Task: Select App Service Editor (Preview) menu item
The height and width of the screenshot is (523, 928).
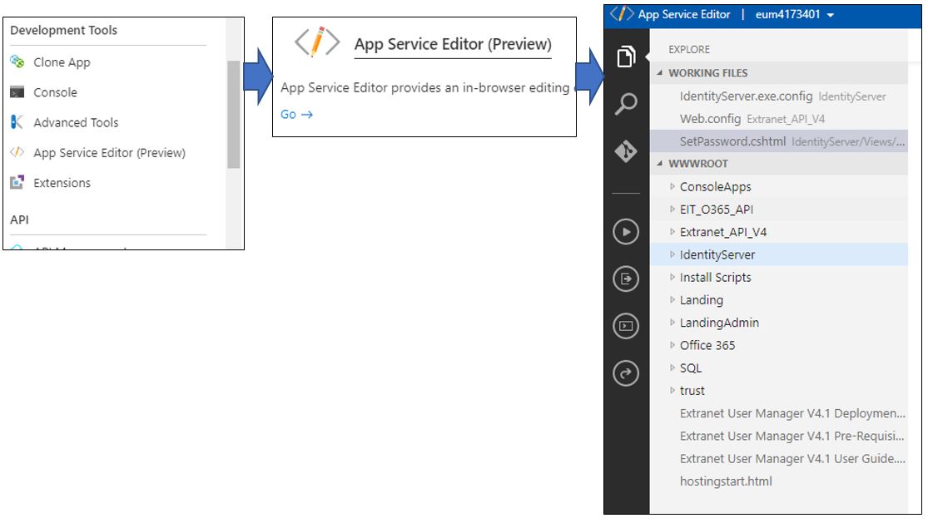Action: (x=109, y=152)
